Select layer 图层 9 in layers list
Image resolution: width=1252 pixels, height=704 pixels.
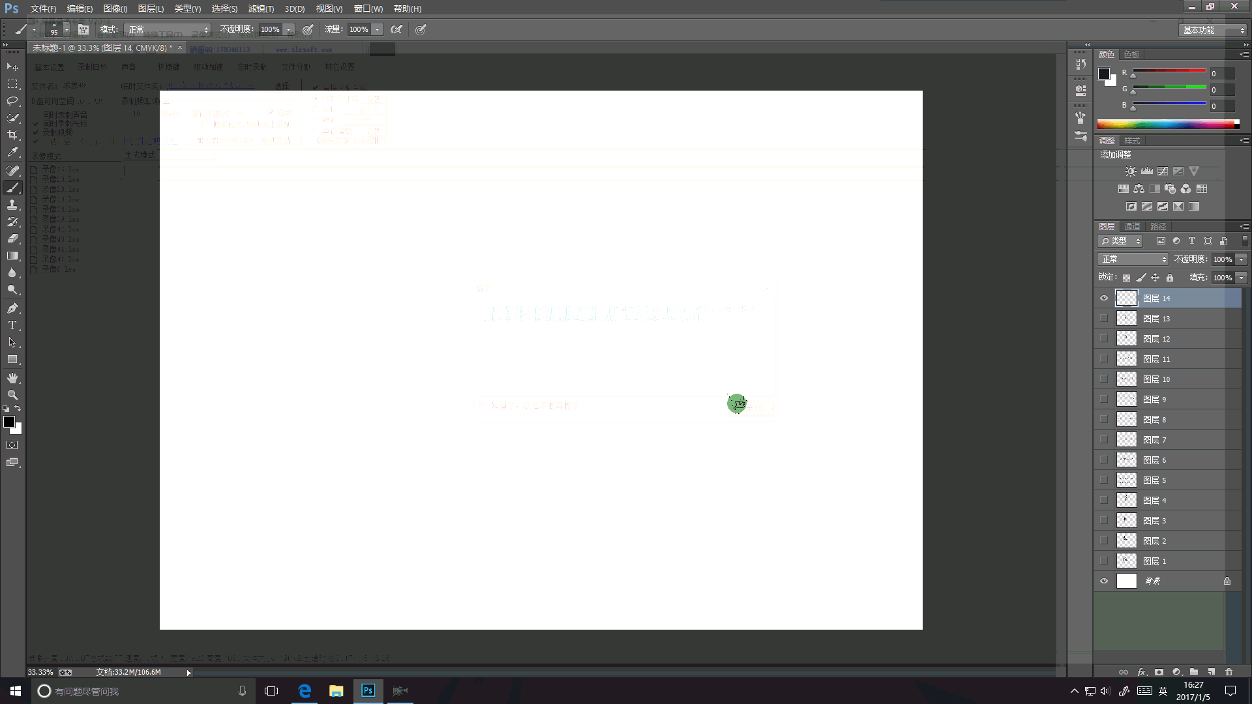click(1168, 400)
